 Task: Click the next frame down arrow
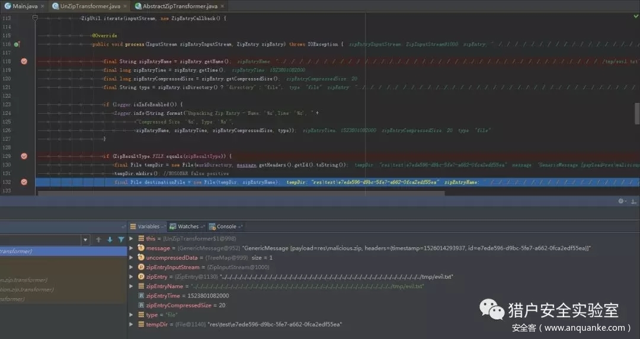tap(110, 240)
